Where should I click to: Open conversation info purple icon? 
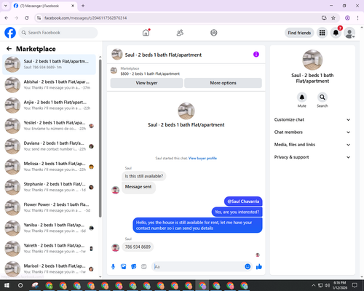(256, 55)
